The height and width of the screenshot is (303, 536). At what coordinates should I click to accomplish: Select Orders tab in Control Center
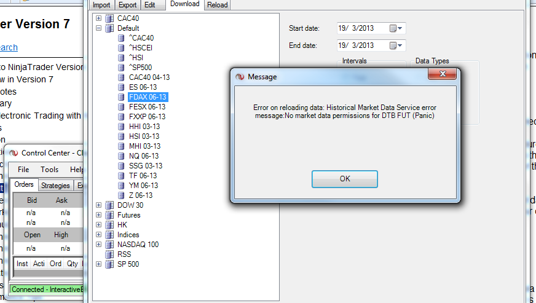pos(24,184)
